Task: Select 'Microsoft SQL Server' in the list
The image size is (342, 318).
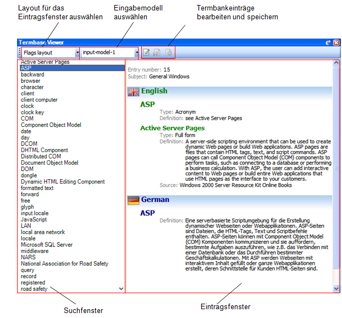Action: click(47, 245)
